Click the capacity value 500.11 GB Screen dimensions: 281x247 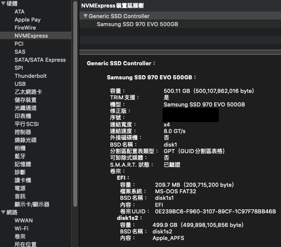pos(209,91)
